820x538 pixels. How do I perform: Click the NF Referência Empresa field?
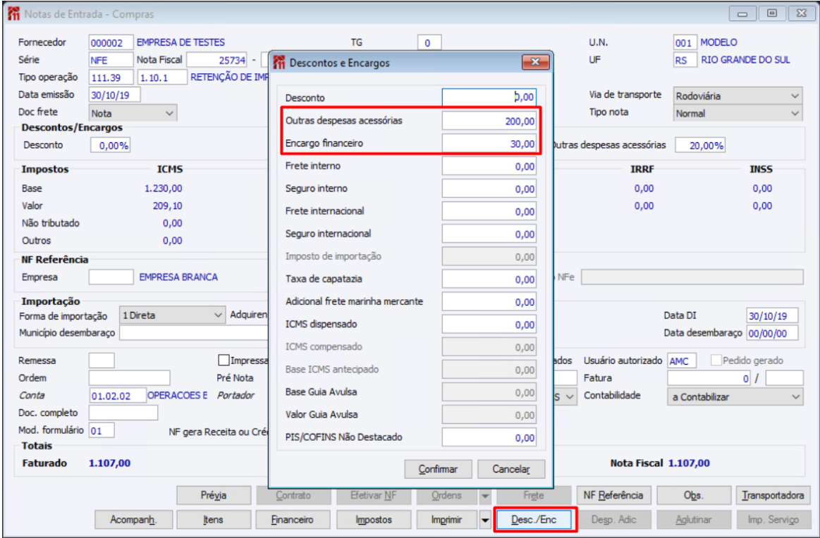[111, 277]
